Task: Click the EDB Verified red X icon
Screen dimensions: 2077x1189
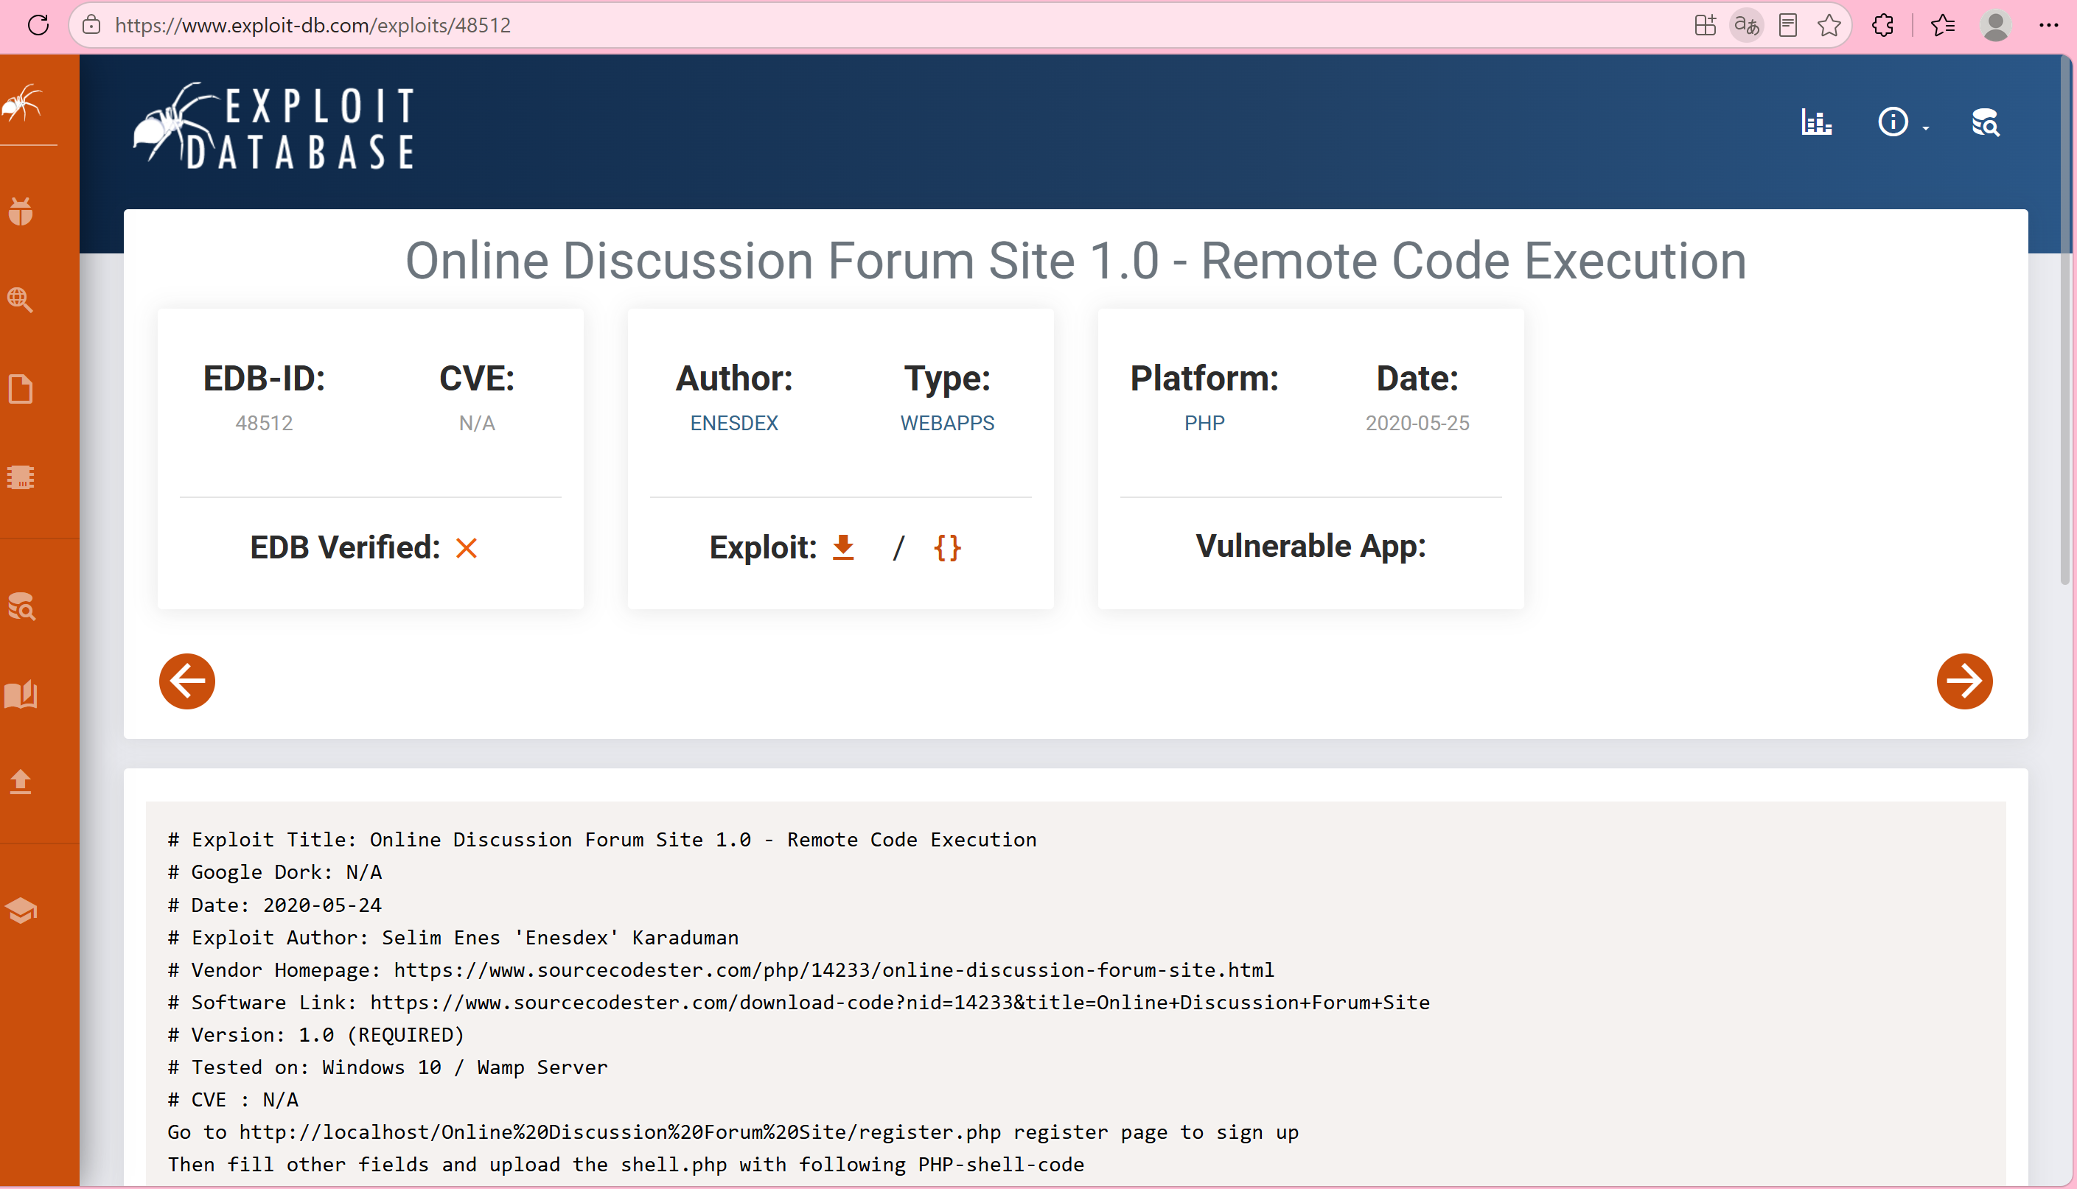Action: coord(467,548)
